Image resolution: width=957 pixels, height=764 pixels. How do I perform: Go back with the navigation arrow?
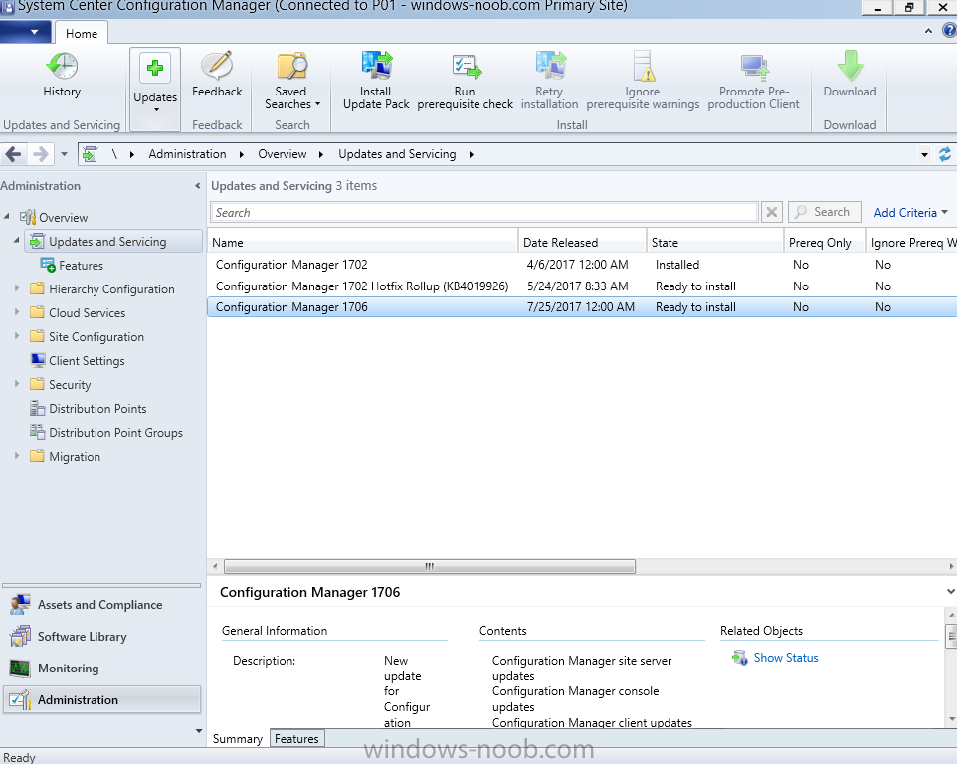(x=13, y=154)
